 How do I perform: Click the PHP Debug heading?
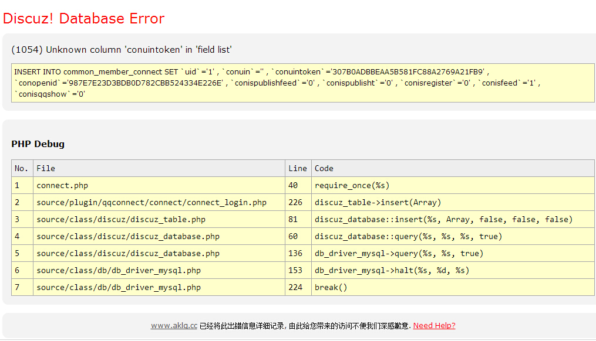tap(38, 144)
